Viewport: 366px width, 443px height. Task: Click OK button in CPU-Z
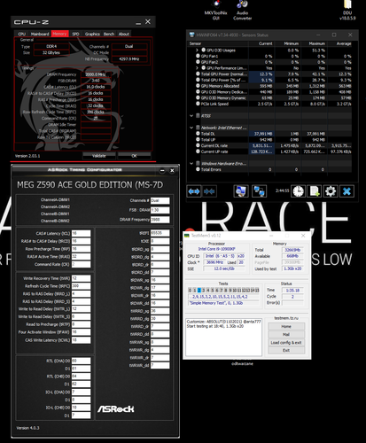tap(134, 156)
